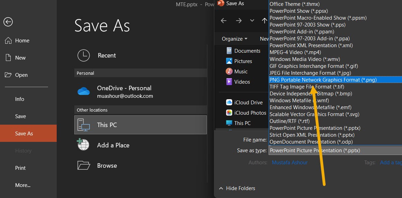Choose Add a Place option
Screen dimensions: 402x198
[x=140, y=145]
